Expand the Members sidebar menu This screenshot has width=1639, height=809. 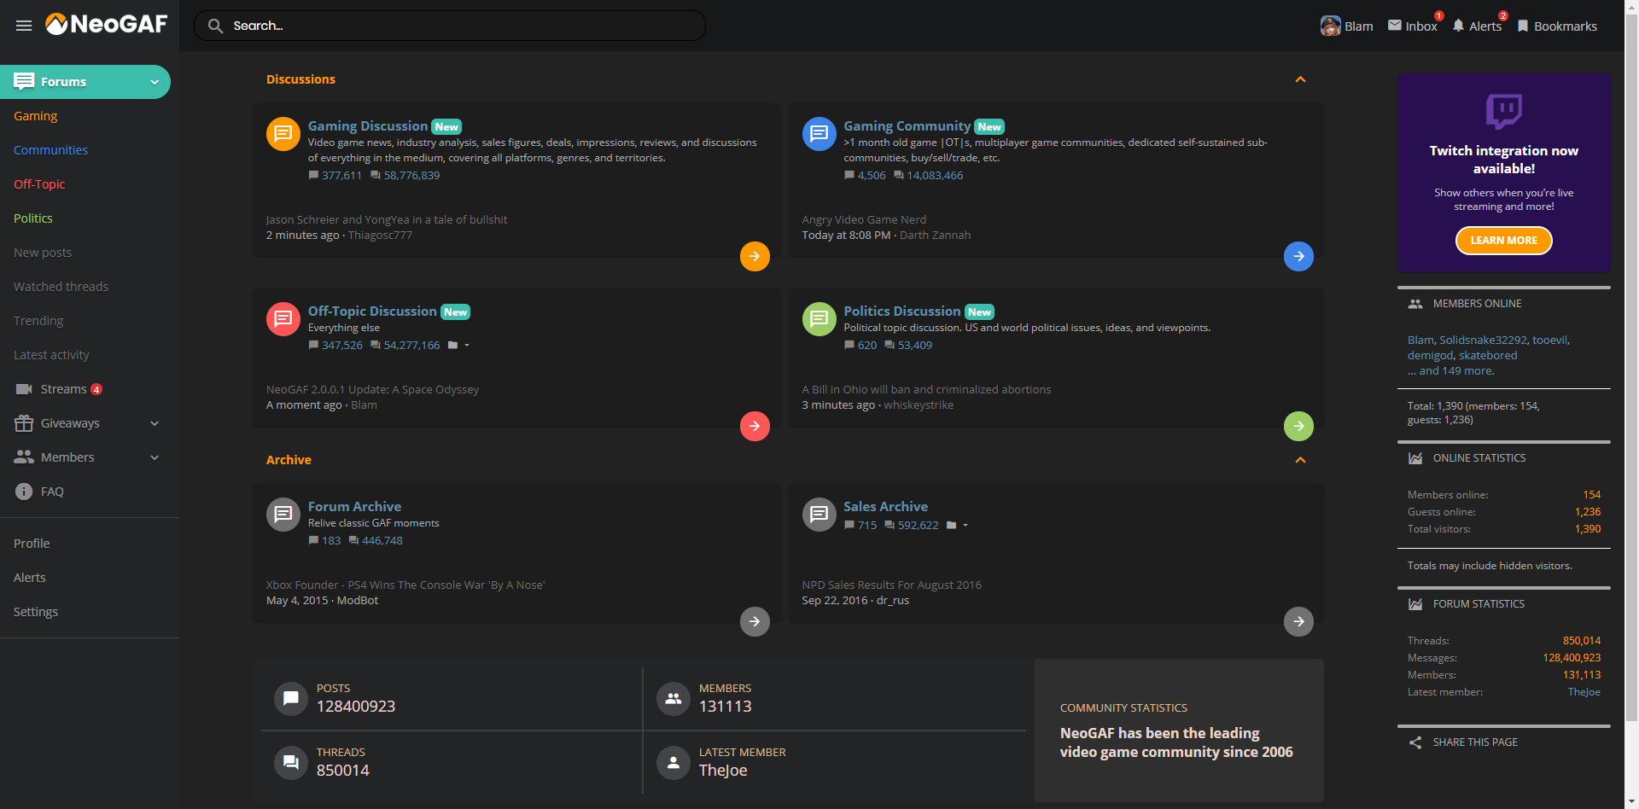pyautogui.click(x=155, y=457)
